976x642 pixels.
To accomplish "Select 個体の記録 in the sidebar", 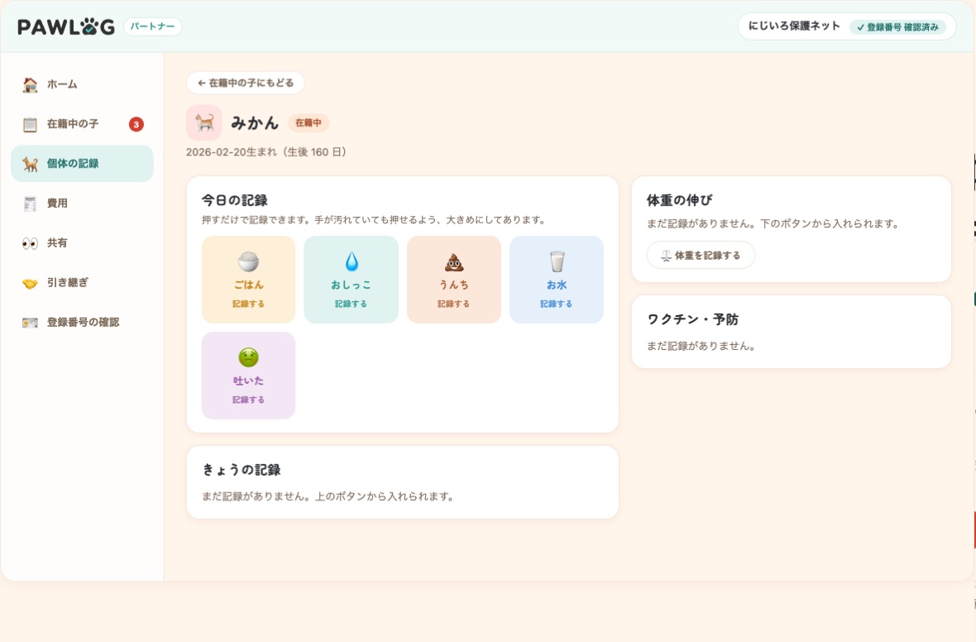I will tap(82, 164).
